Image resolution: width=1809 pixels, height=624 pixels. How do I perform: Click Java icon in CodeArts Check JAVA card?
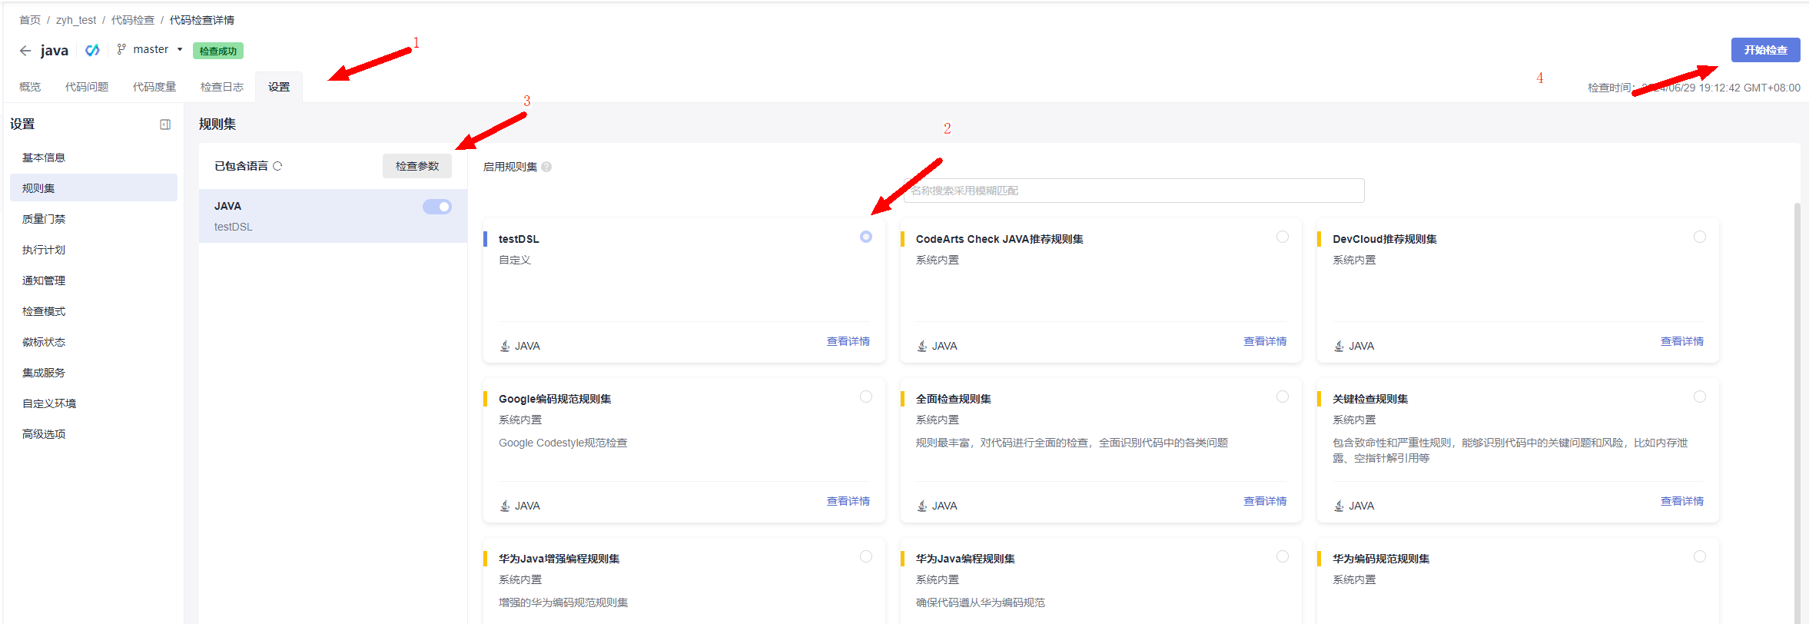click(x=922, y=346)
